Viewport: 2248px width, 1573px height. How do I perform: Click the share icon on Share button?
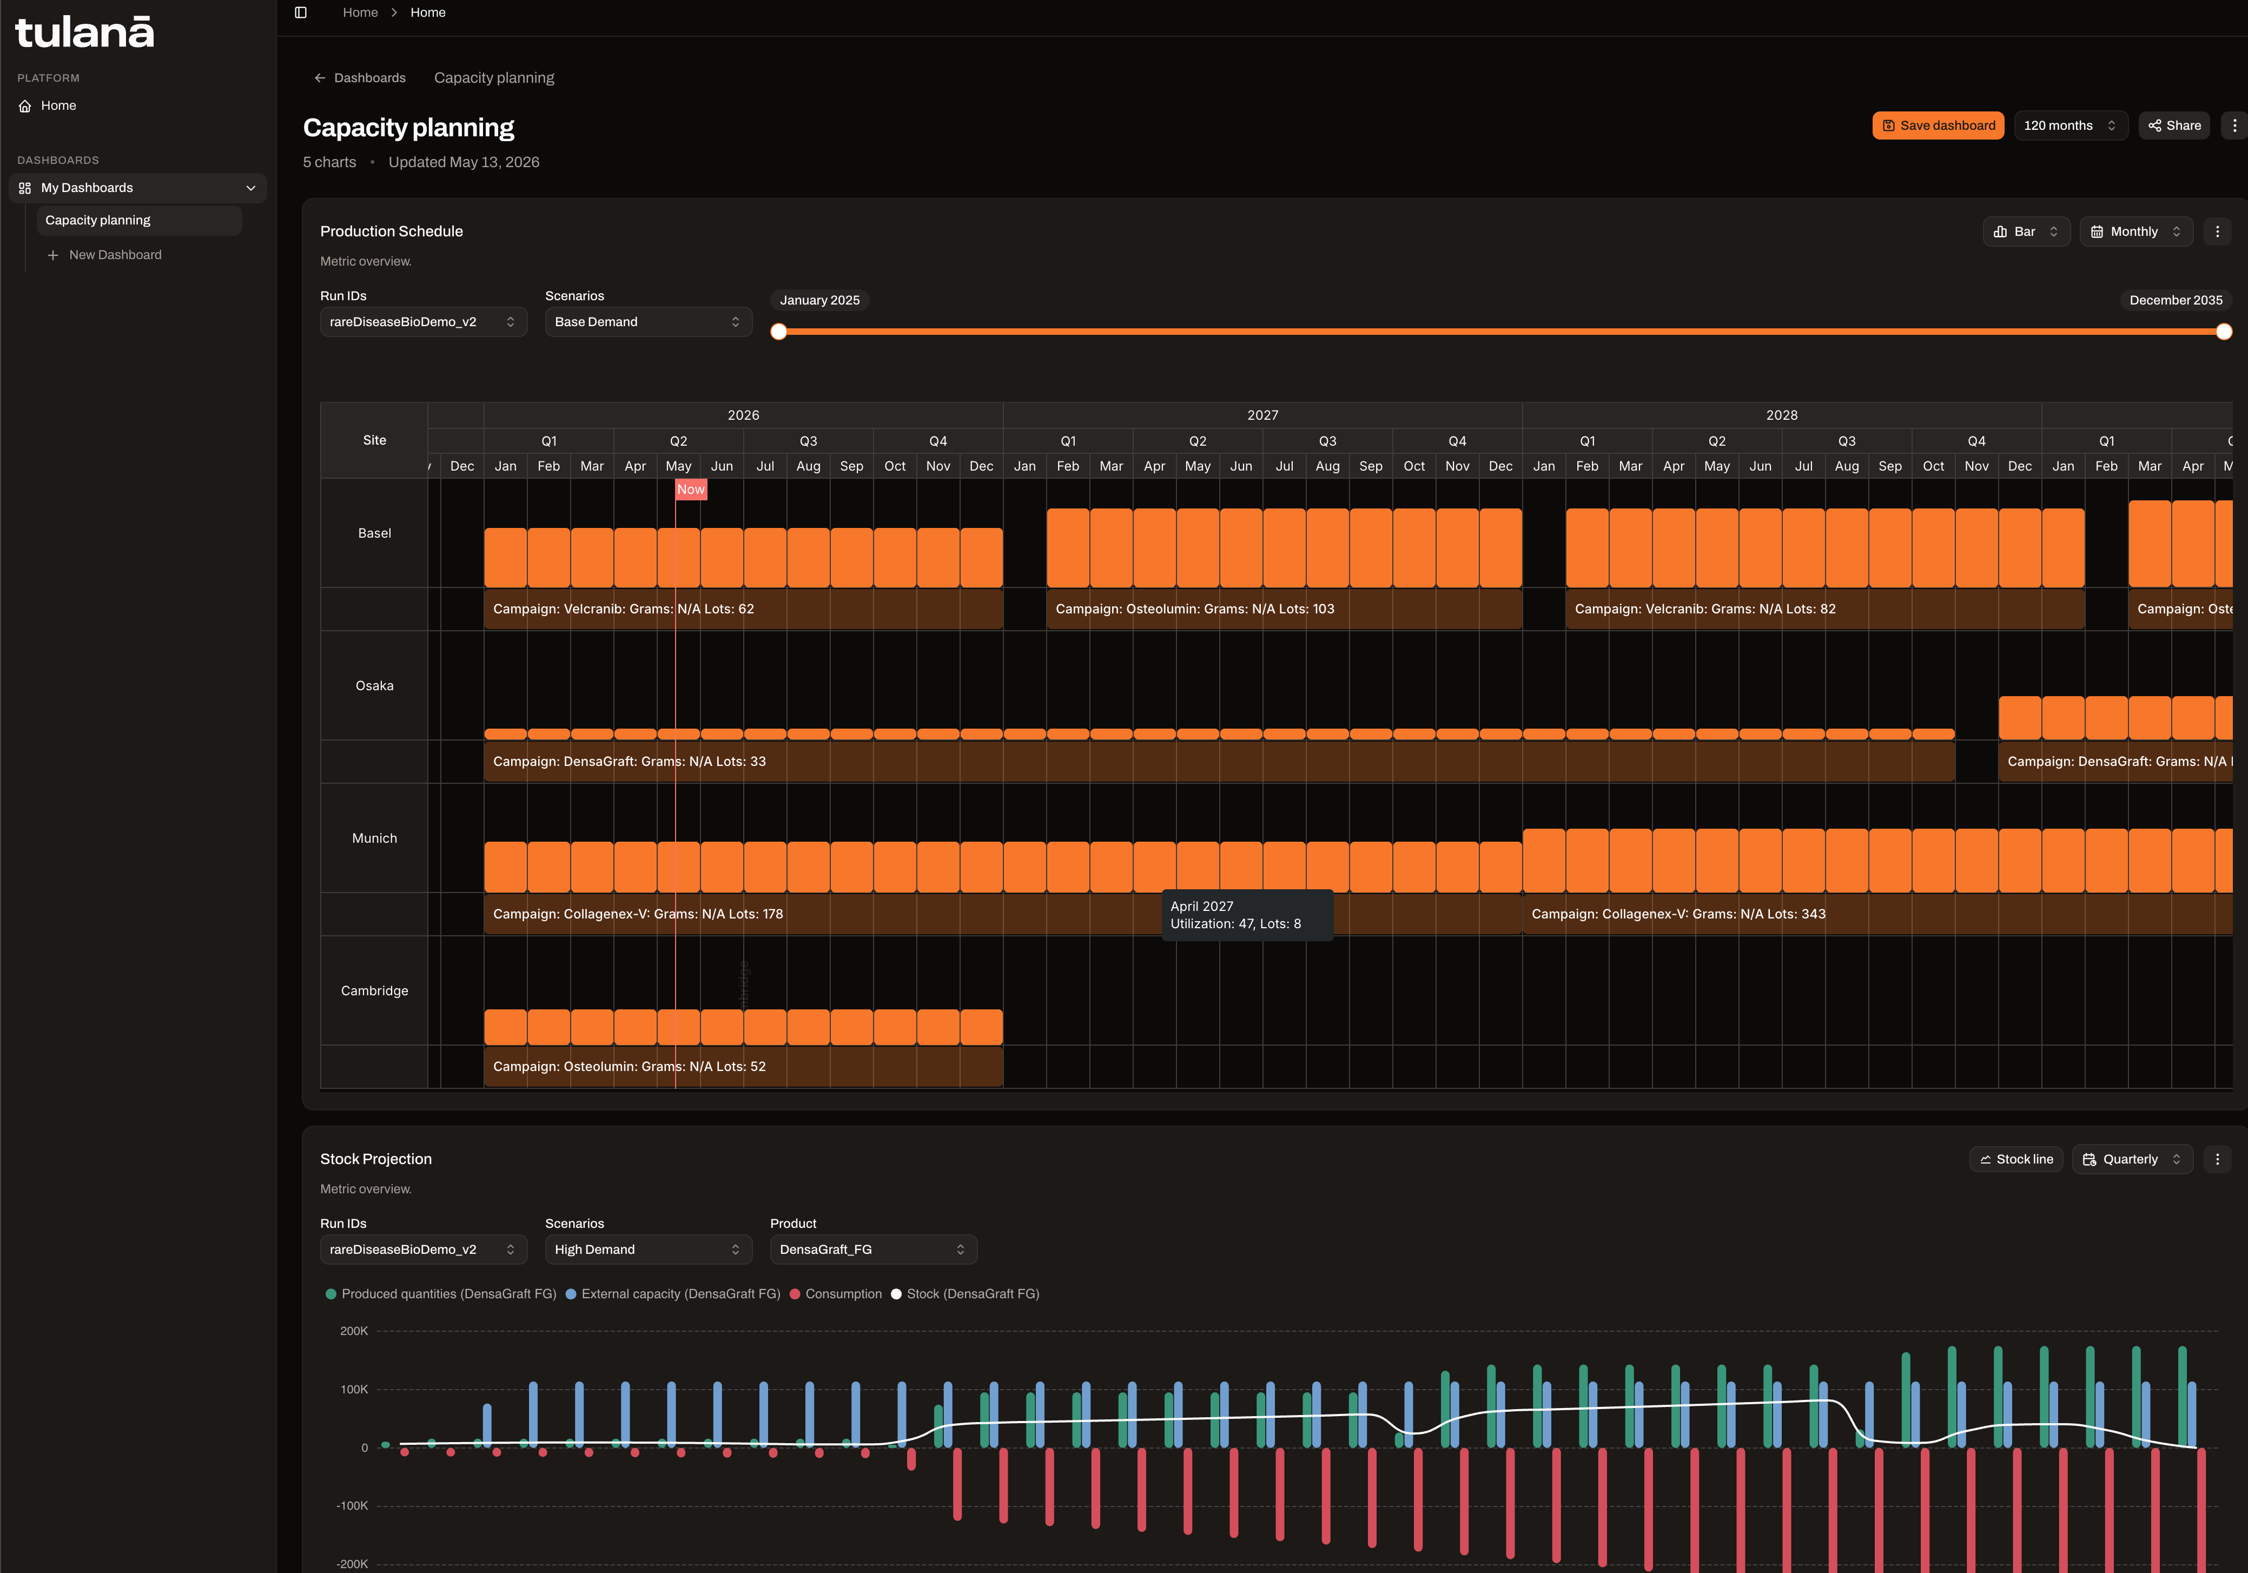tap(2155, 125)
